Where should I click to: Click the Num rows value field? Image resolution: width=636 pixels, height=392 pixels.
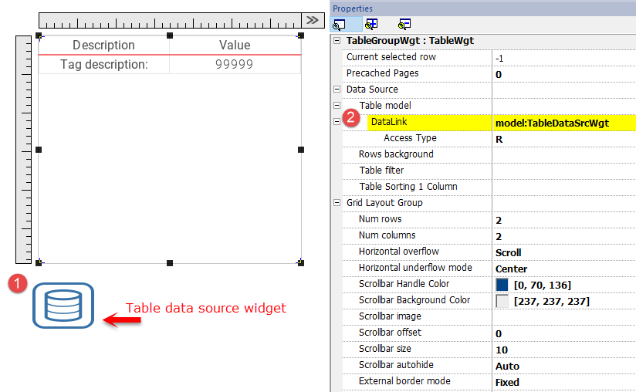[564, 220]
